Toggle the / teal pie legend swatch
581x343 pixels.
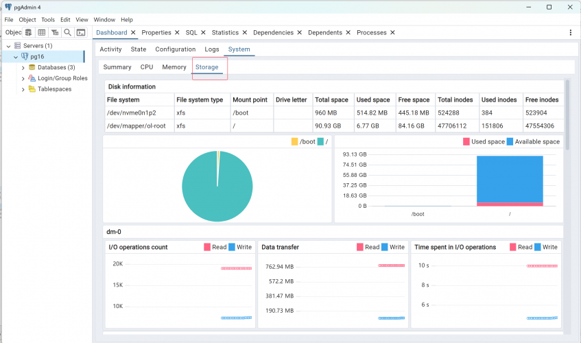(320, 141)
